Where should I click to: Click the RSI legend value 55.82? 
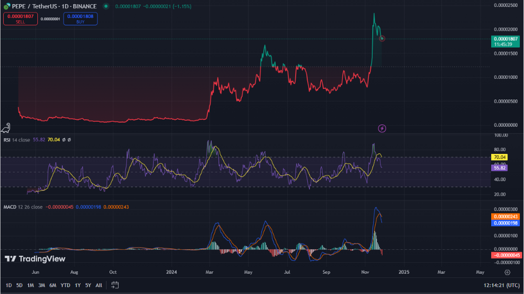pos(39,140)
